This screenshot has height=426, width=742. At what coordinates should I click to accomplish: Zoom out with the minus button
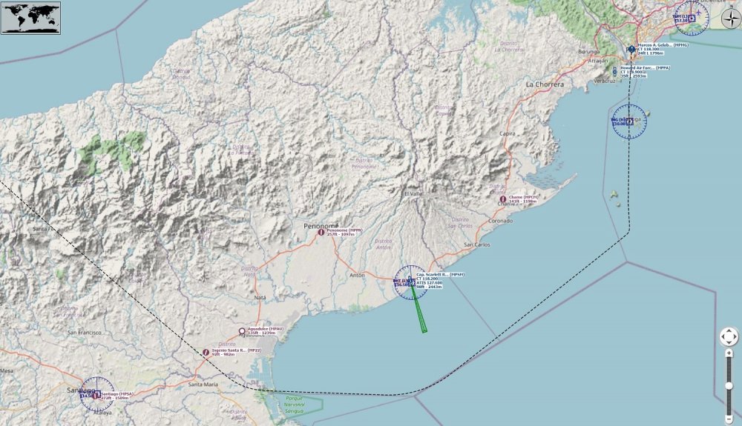pyautogui.click(x=729, y=419)
